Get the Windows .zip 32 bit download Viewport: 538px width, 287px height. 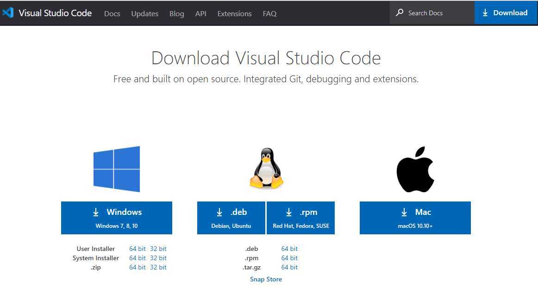pos(158,267)
